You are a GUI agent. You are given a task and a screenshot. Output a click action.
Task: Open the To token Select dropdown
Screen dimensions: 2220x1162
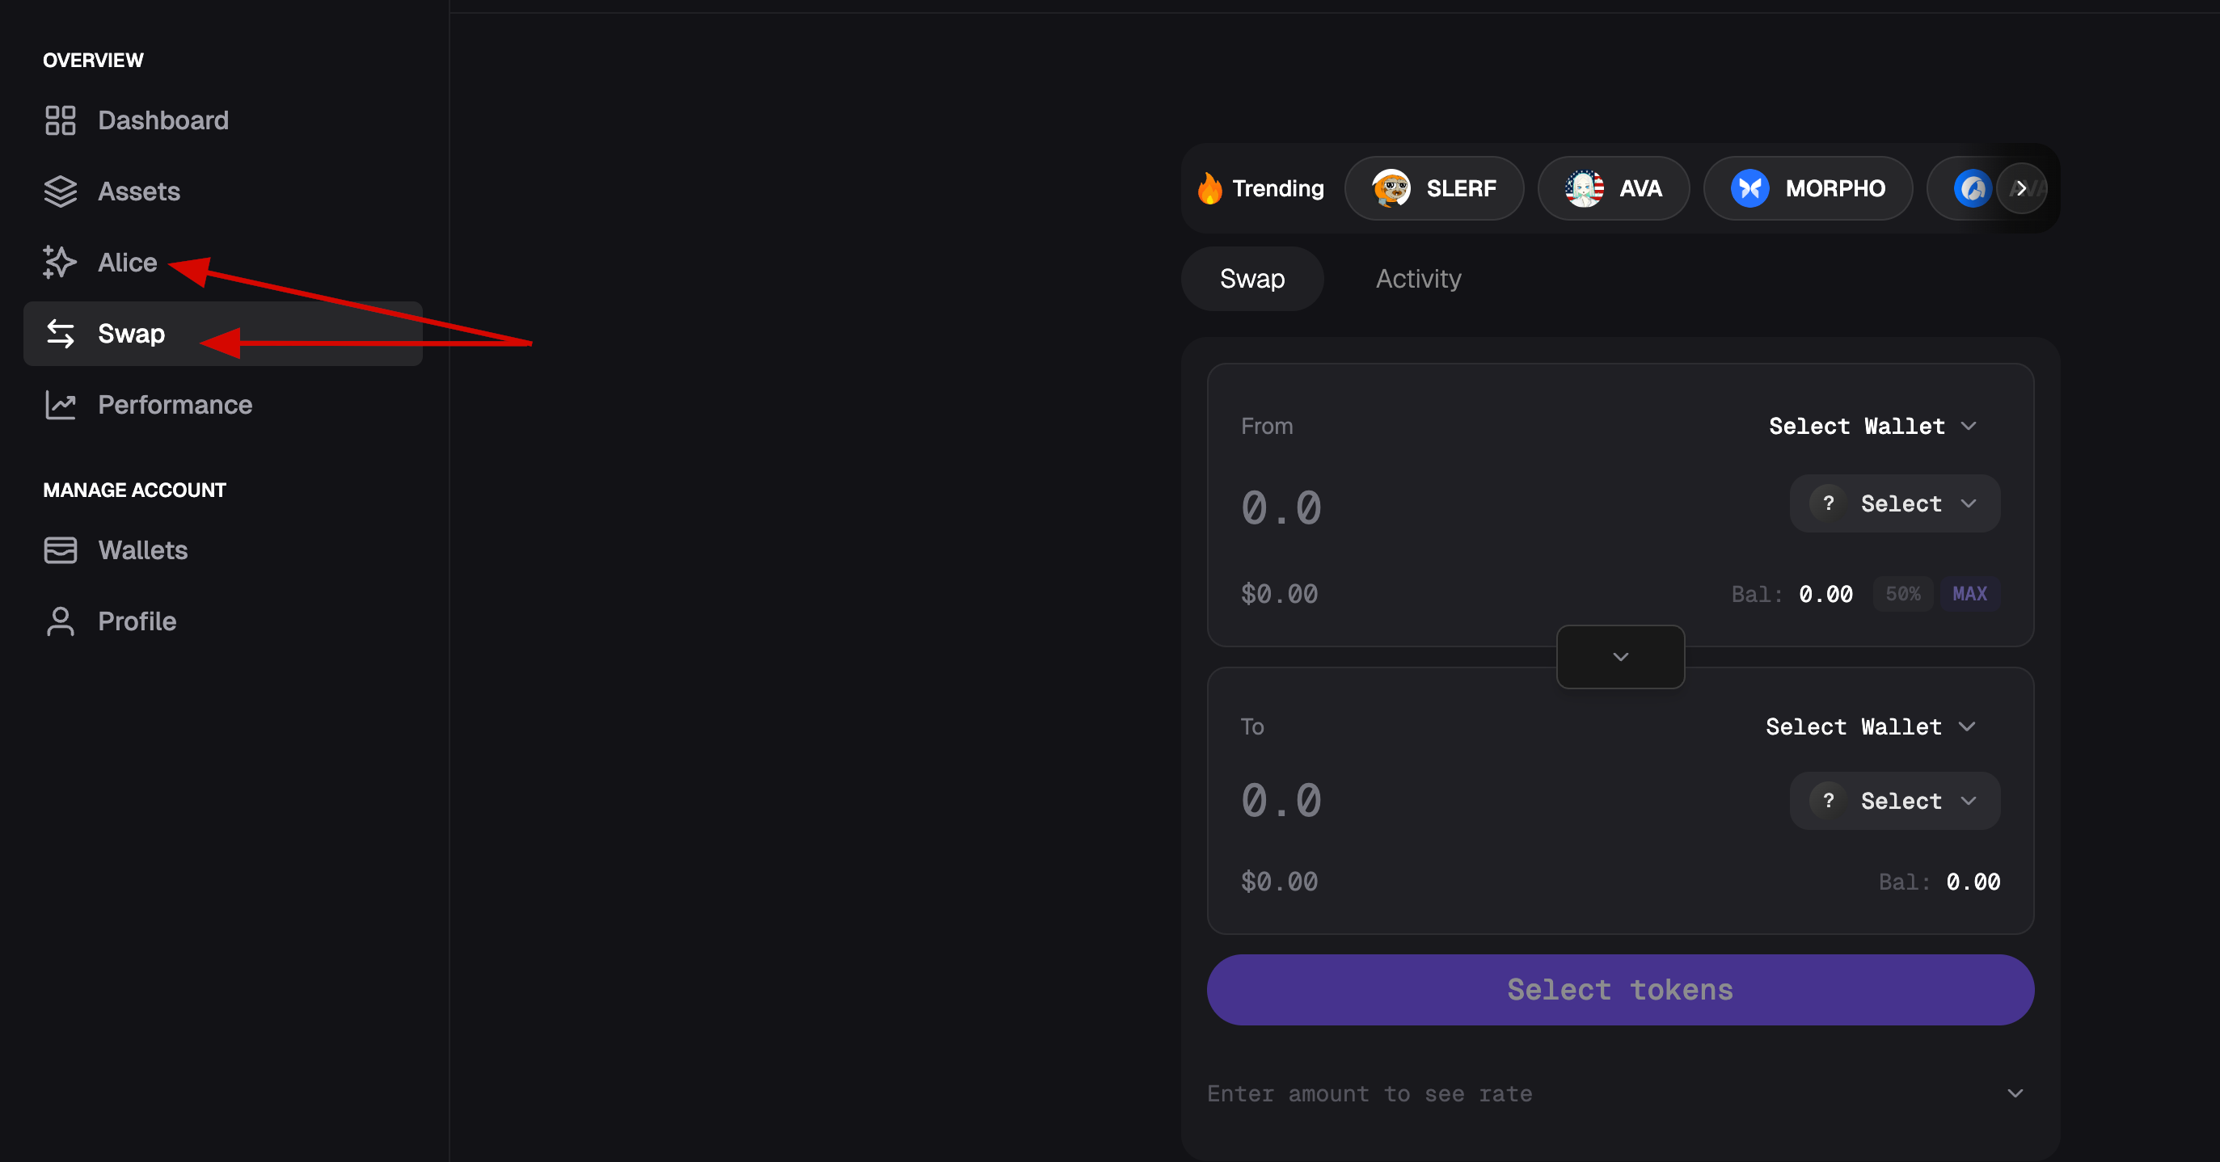1894,801
